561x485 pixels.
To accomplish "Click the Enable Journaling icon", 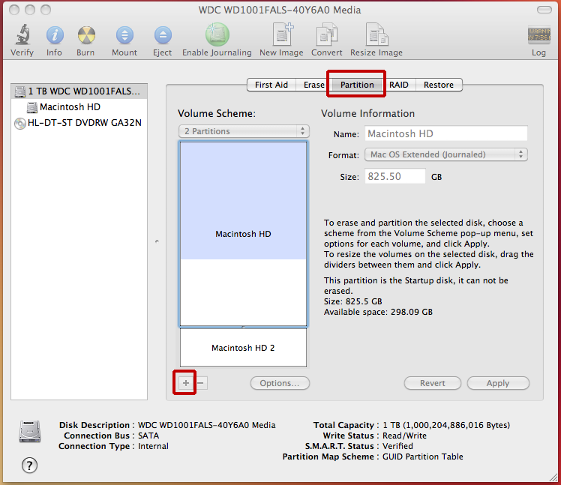I will tap(217, 34).
